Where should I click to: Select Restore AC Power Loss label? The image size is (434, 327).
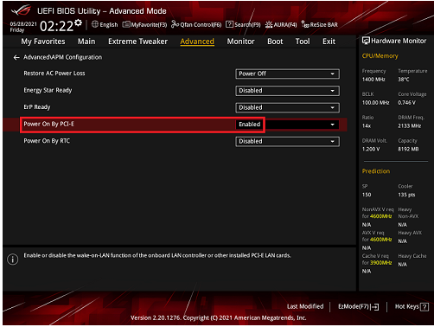54,74
